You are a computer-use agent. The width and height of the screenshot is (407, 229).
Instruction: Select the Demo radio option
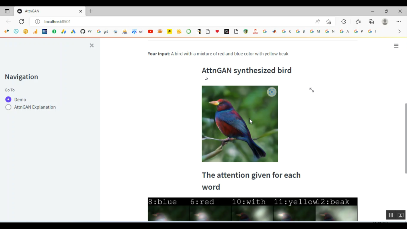8,100
